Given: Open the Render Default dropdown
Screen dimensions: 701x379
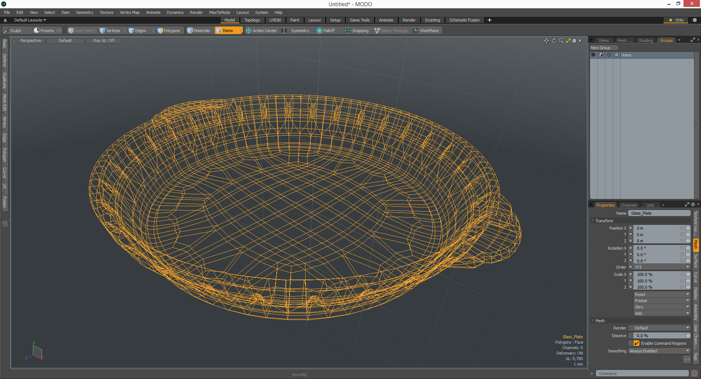Looking at the screenshot, I should (662, 328).
